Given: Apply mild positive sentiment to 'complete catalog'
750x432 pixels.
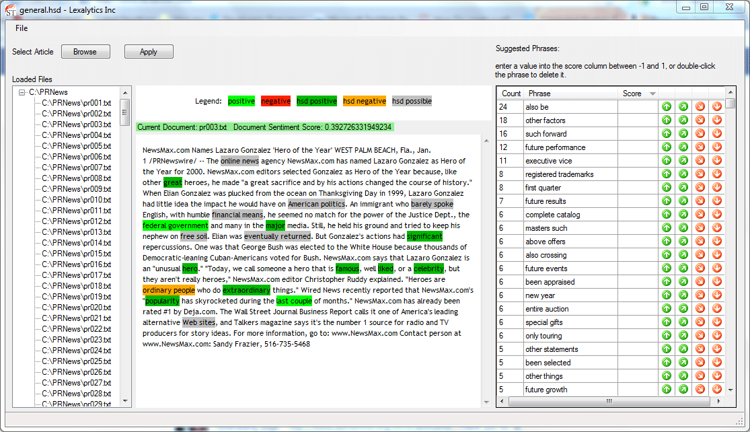Looking at the screenshot, I should [x=683, y=214].
